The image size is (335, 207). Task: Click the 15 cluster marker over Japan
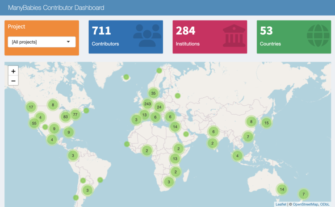click(x=266, y=123)
